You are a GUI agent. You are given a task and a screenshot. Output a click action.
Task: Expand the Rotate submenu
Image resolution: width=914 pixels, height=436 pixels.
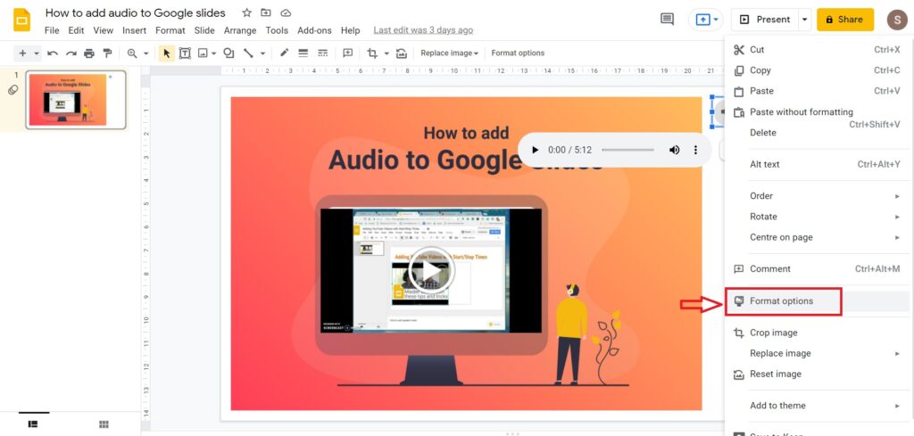click(817, 217)
